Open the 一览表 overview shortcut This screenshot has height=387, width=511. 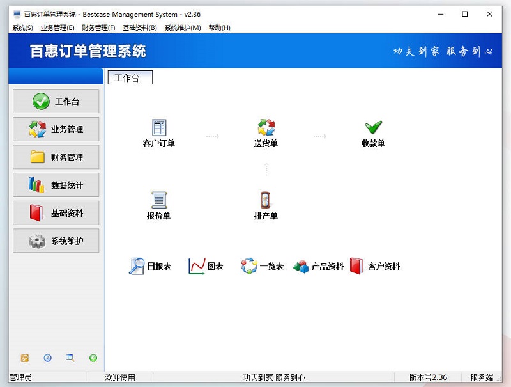[262, 266]
